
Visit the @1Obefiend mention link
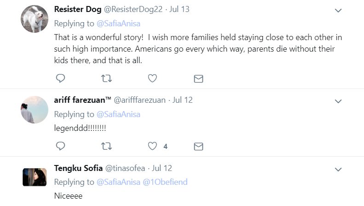coord(165,182)
